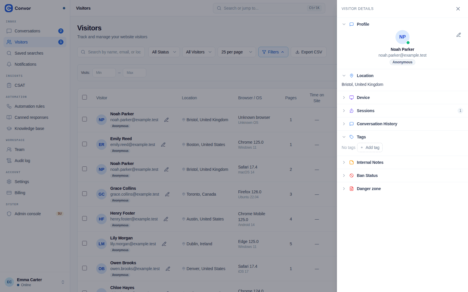
Task: Collapse the Tags section chevron
Action: tap(344, 137)
